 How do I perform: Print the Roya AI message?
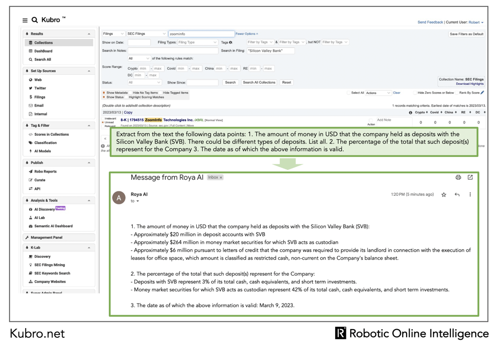click(458, 177)
